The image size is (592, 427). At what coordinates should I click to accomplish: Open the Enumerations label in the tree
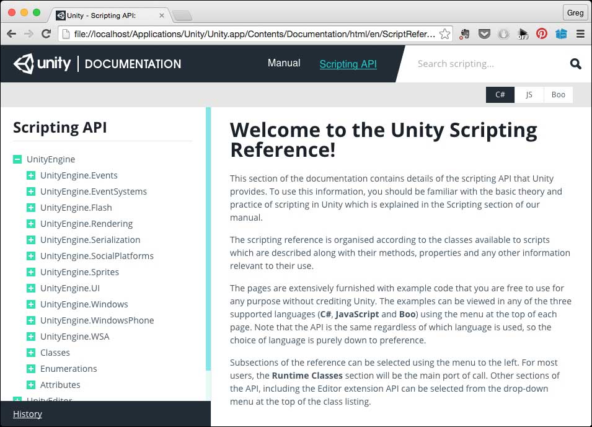69,369
